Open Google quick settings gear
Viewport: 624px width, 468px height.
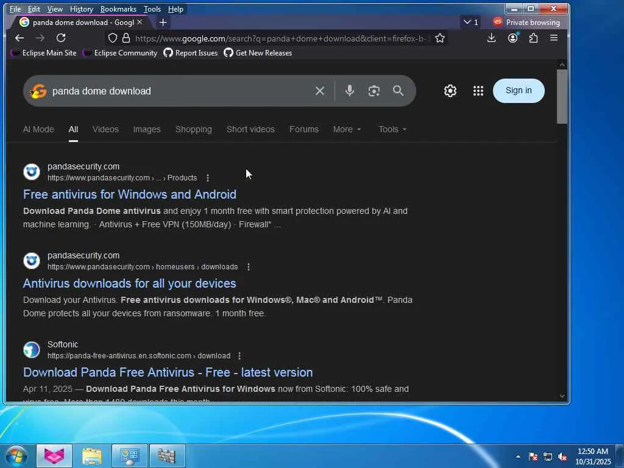coord(450,91)
